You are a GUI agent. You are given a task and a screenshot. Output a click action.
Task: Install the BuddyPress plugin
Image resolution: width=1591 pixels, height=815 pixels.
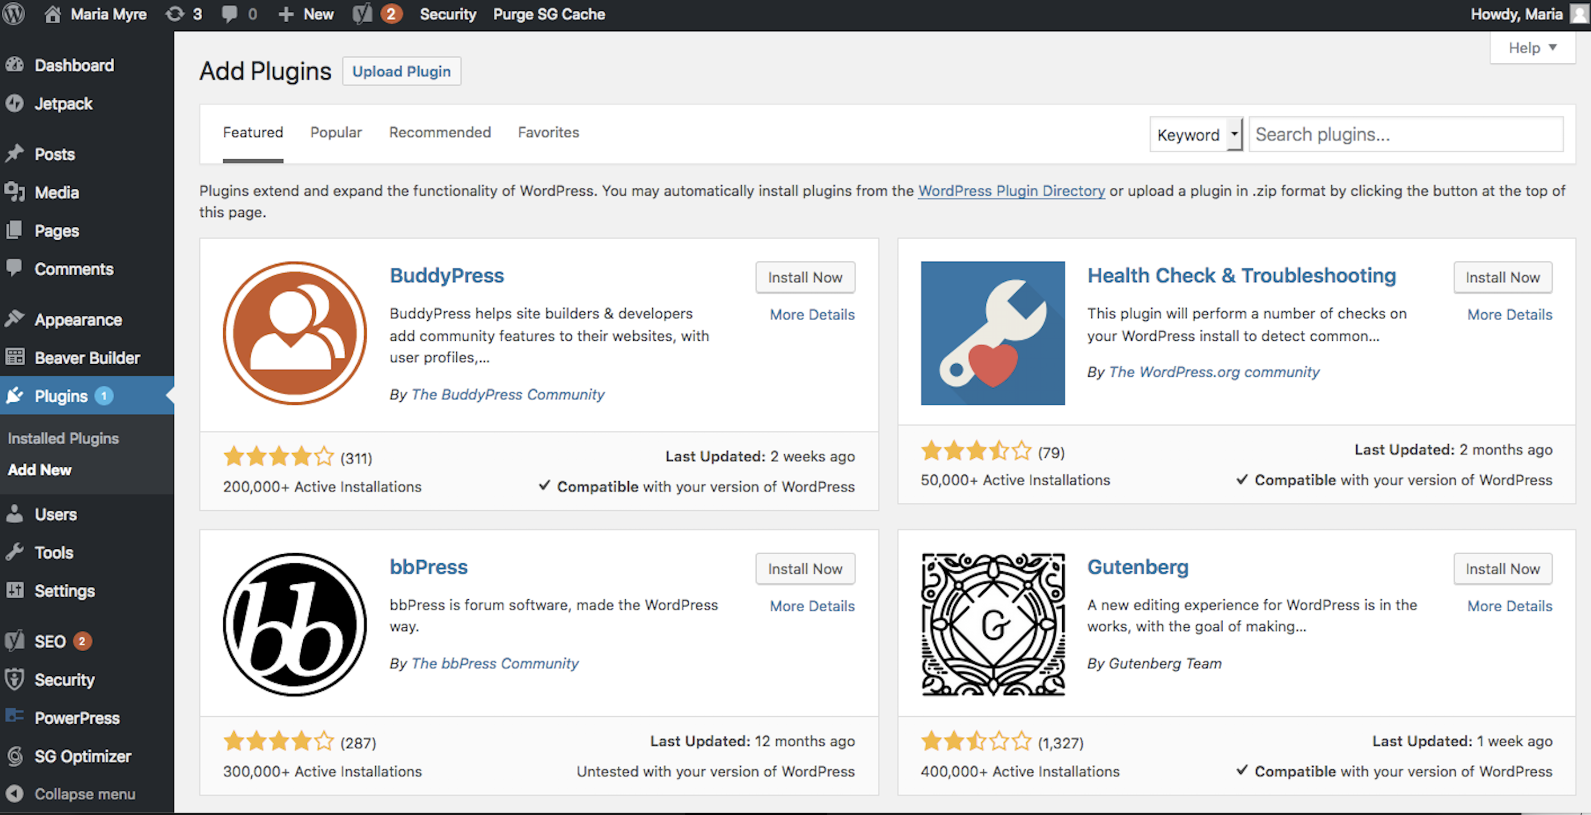805,277
